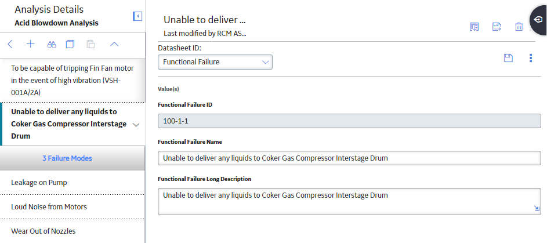Select Wear Out of Nozzles item

tap(72, 231)
